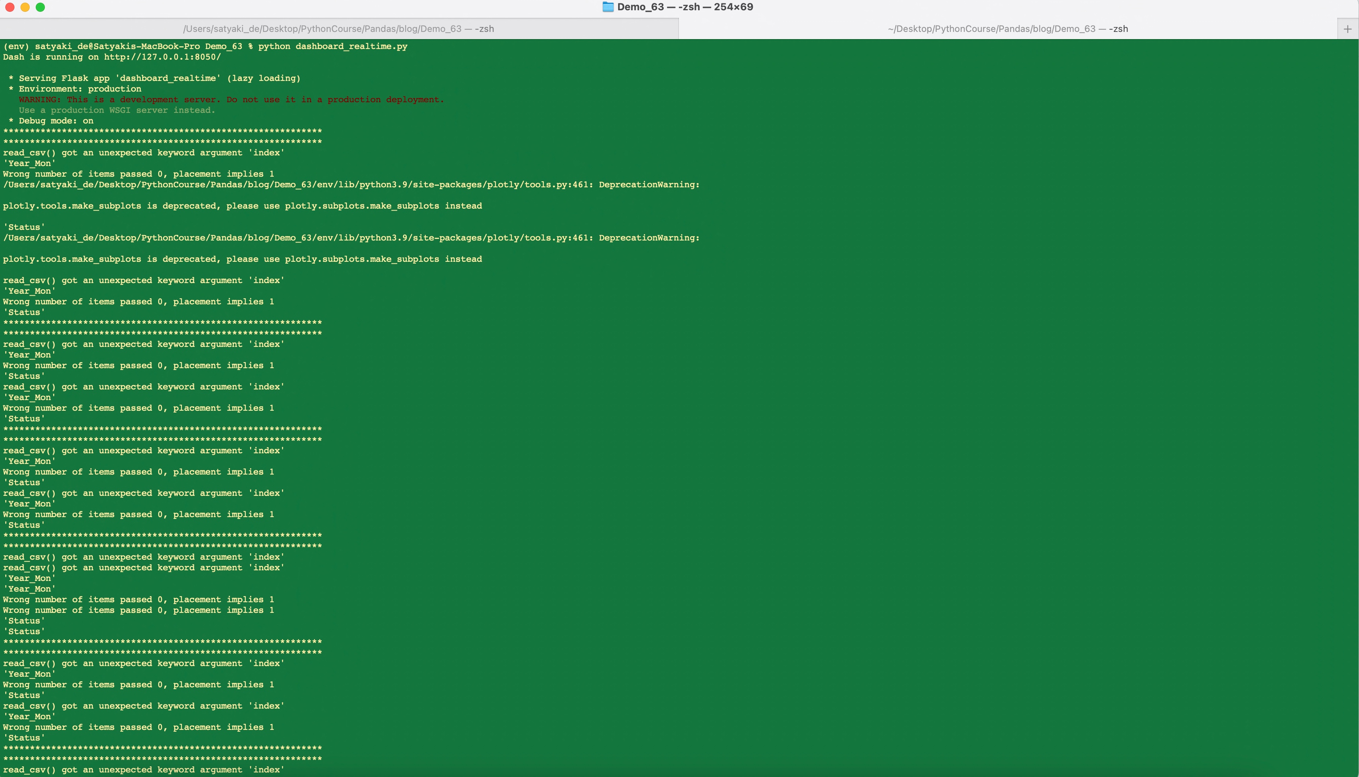This screenshot has height=777, width=1359.
Task: Click the 'Use a production WSGI server instead' text
Action: [116, 111]
